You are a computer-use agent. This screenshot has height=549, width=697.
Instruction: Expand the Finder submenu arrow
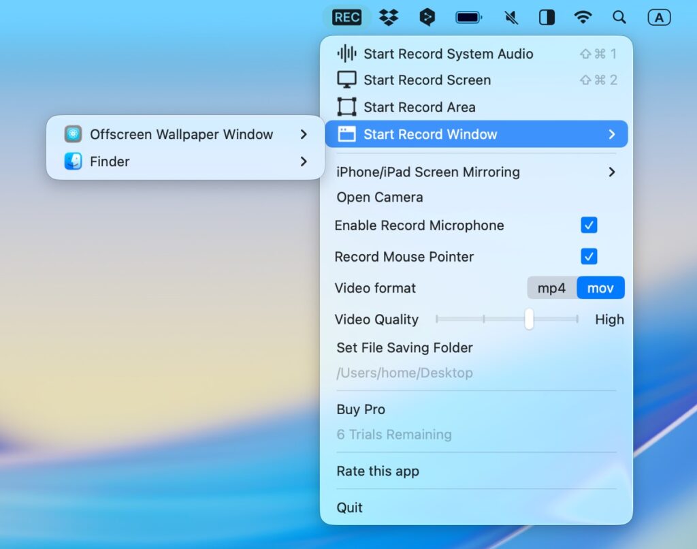click(x=304, y=161)
